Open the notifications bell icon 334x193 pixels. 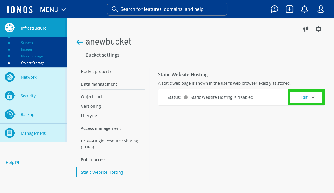point(304,9)
